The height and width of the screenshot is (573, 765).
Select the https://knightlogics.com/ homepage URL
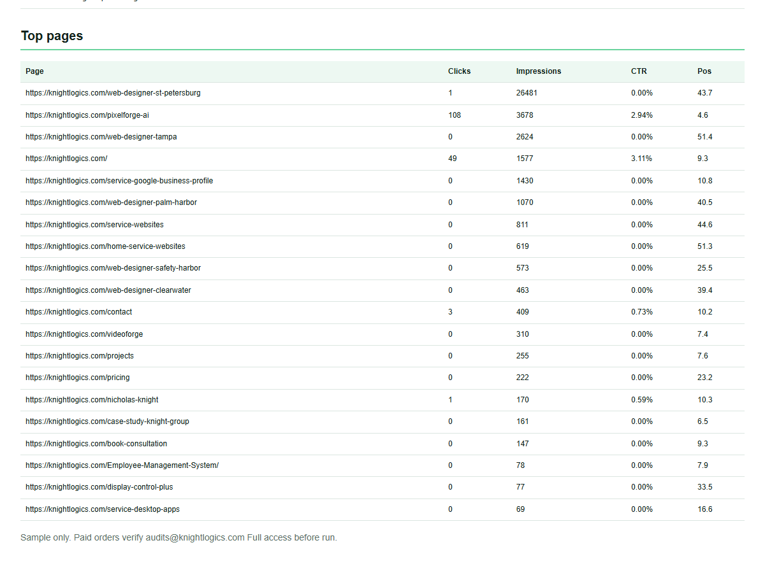click(66, 159)
